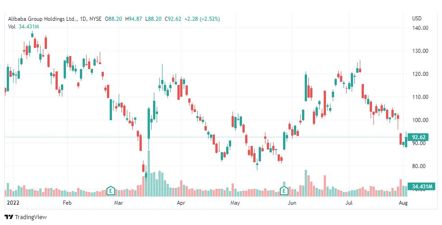Click the Feb date axis label

click(67, 203)
